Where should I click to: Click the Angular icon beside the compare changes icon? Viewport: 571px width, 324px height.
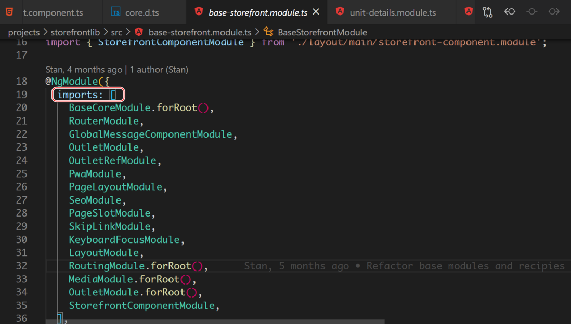click(469, 11)
